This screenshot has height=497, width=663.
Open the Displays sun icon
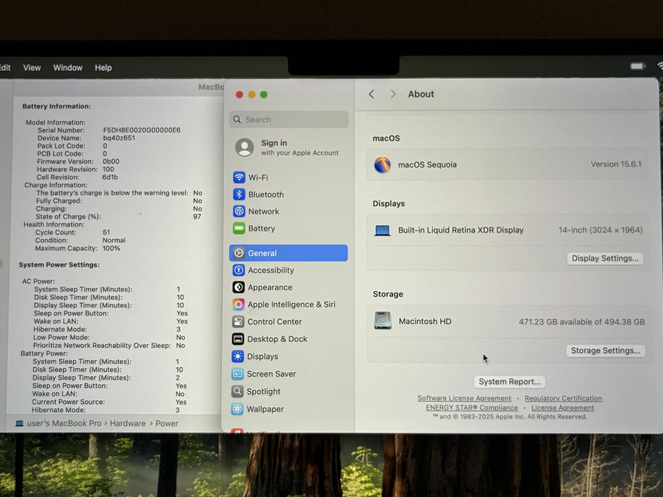[x=238, y=356]
